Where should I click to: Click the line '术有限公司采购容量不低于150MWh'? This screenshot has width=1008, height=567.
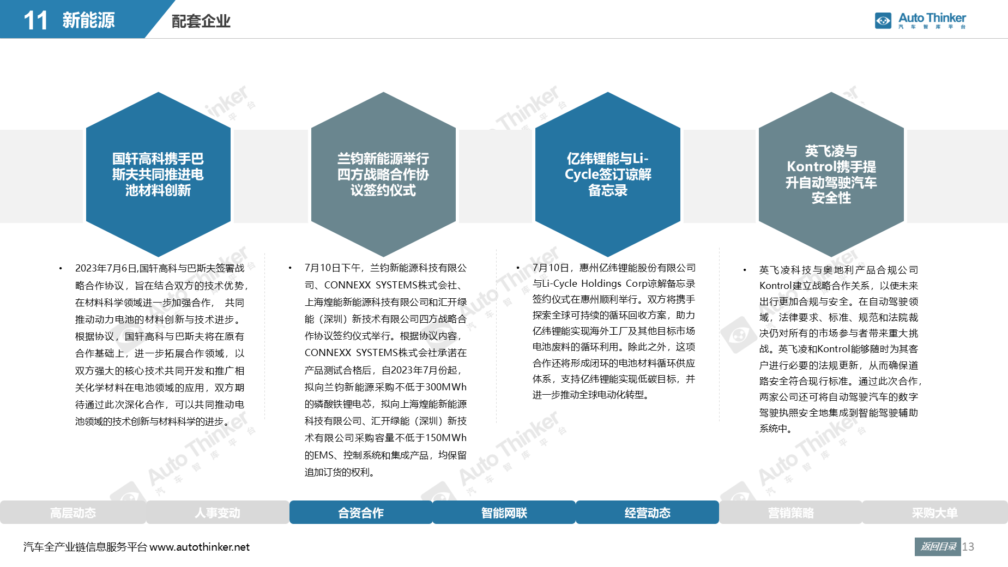point(385,438)
